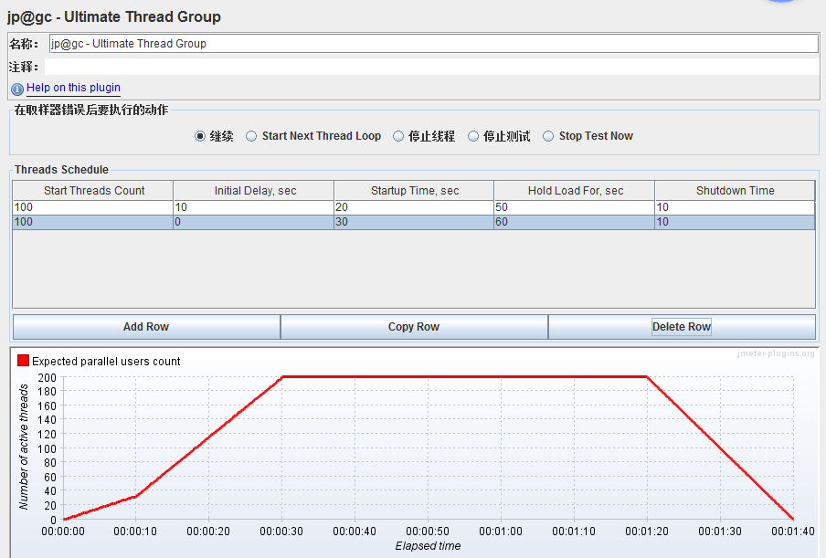Click the Start Threads Count column header
The height and width of the screenshot is (558, 826).
[x=93, y=191]
